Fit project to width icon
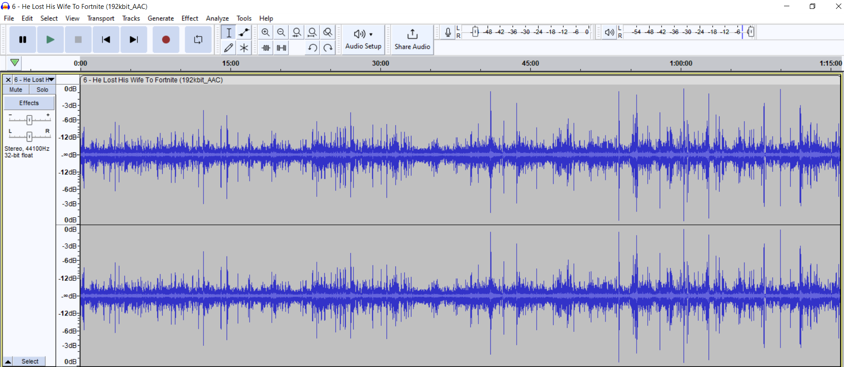The width and height of the screenshot is (844, 367). [x=312, y=32]
